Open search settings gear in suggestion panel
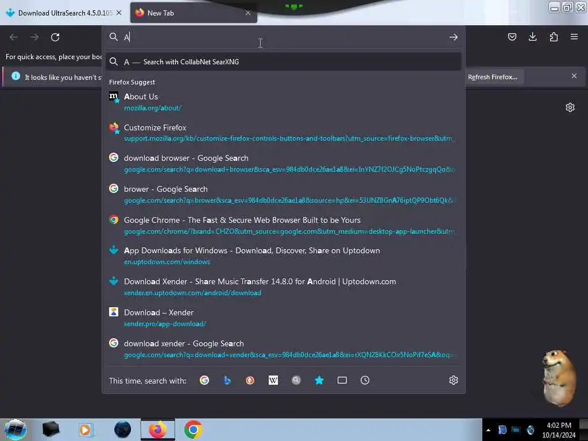 click(x=454, y=380)
